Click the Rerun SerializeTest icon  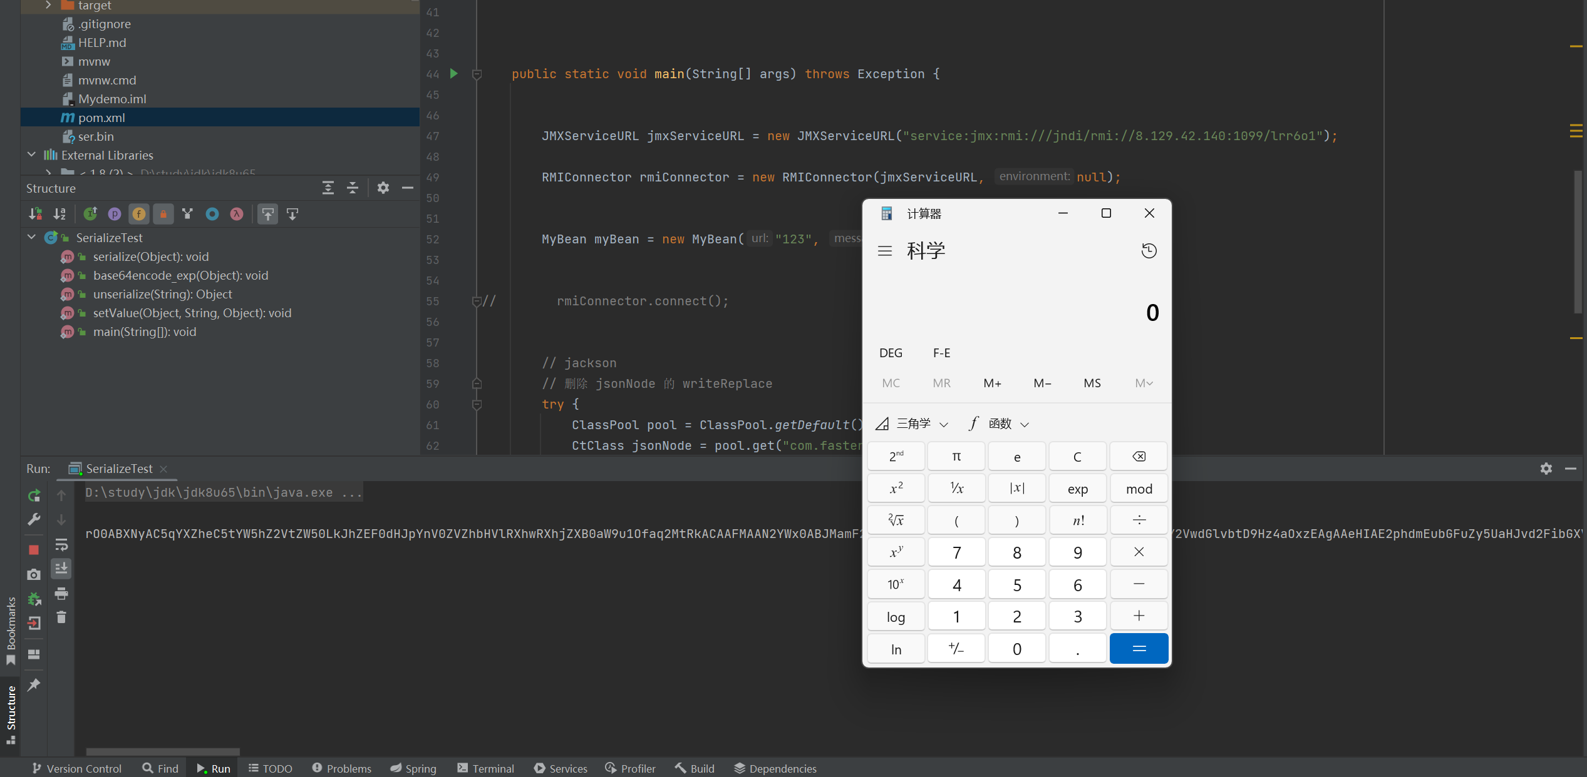click(34, 495)
